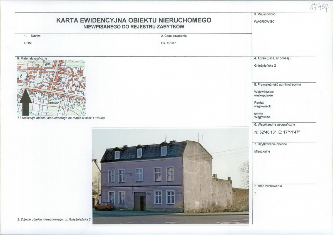Click the north compass symbol on the map
Screen dimensions: 333x235
pos(21,75)
